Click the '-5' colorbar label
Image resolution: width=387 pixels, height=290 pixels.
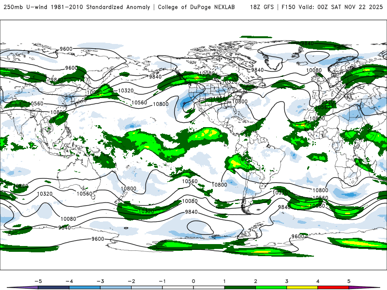38,281
